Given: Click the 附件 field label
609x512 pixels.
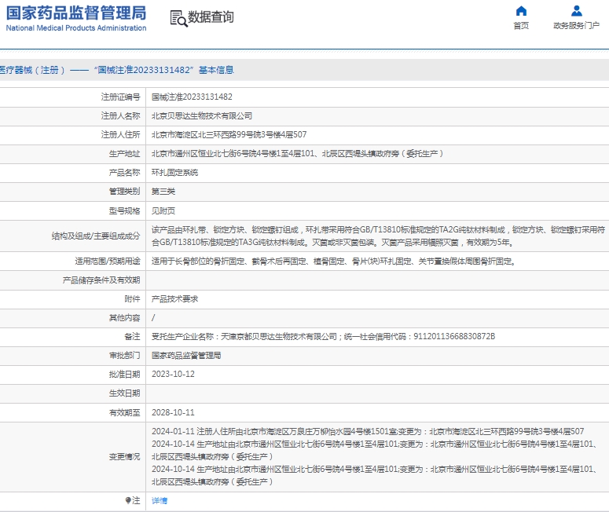Looking at the screenshot, I should (132, 299).
